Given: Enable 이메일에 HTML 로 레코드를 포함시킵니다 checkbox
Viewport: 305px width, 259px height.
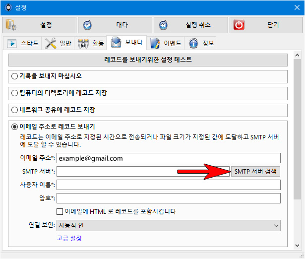Looking at the screenshot, I should point(60,211).
